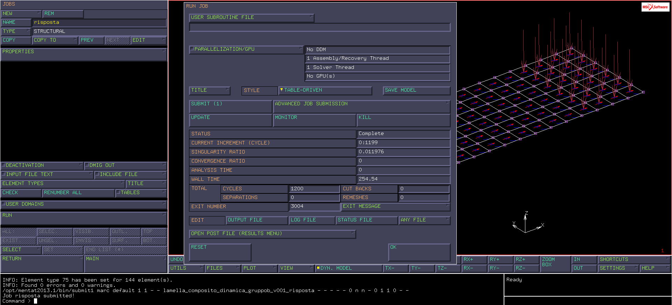Open the VIEW menu

(x=296, y=268)
